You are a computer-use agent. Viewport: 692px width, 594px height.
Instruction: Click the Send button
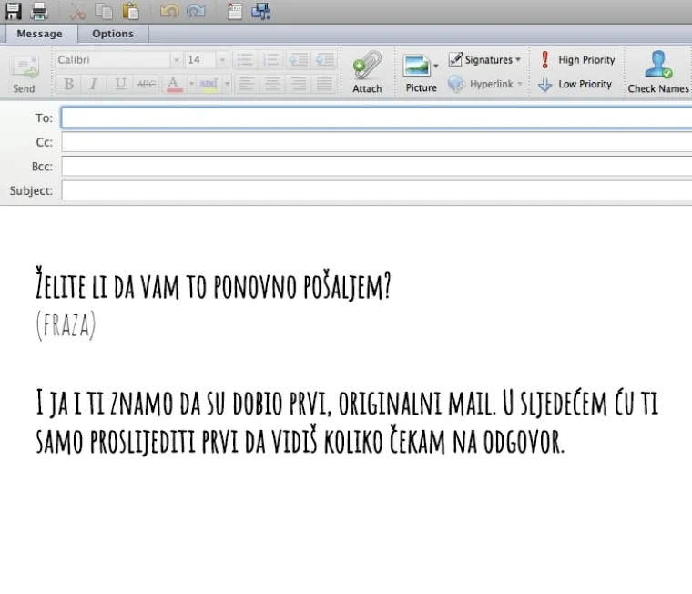pyautogui.click(x=25, y=73)
